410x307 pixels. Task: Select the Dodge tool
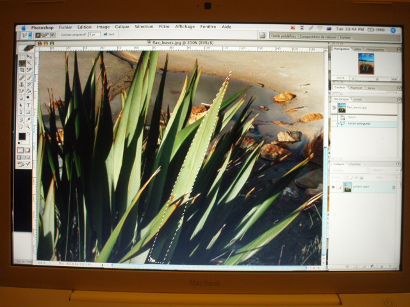[29, 98]
